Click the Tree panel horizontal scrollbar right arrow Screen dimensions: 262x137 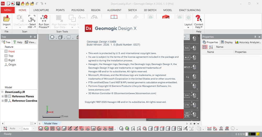35,123
